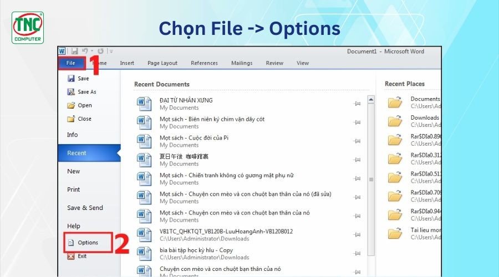Click the Word application icon in title bar
Screen dimensions: 499x277
pyautogui.click(x=62, y=51)
